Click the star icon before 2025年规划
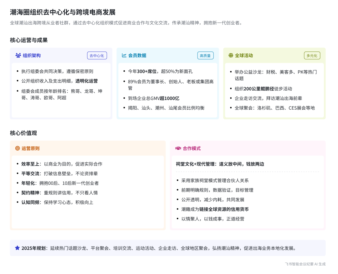 coord(17,248)
